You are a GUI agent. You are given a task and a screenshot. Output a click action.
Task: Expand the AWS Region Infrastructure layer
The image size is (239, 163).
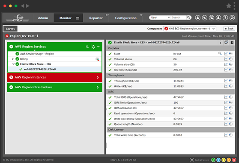[x=98, y=87]
